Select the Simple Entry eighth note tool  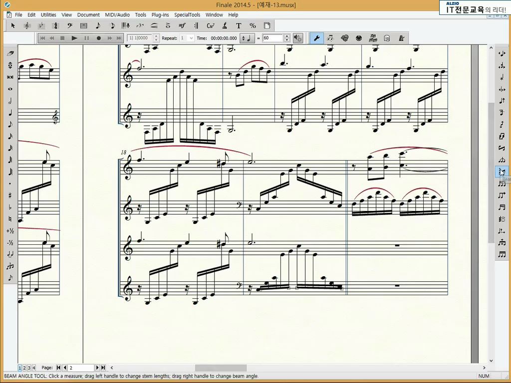coord(98,26)
